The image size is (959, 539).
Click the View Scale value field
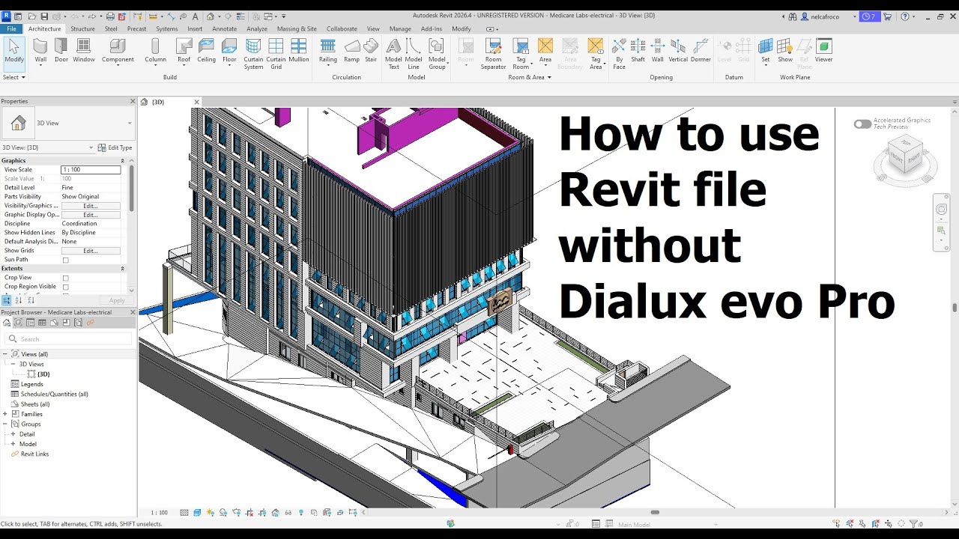[91, 170]
